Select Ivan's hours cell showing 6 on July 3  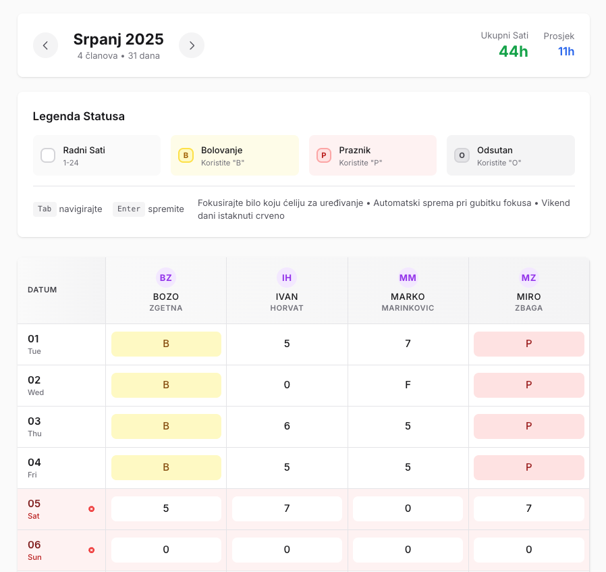pyautogui.click(x=286, y=426)
